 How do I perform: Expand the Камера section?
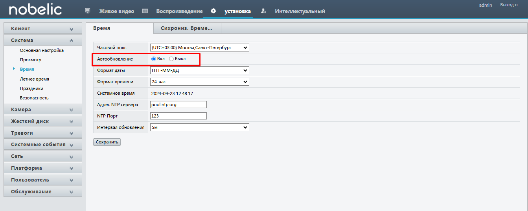(43, 109)
